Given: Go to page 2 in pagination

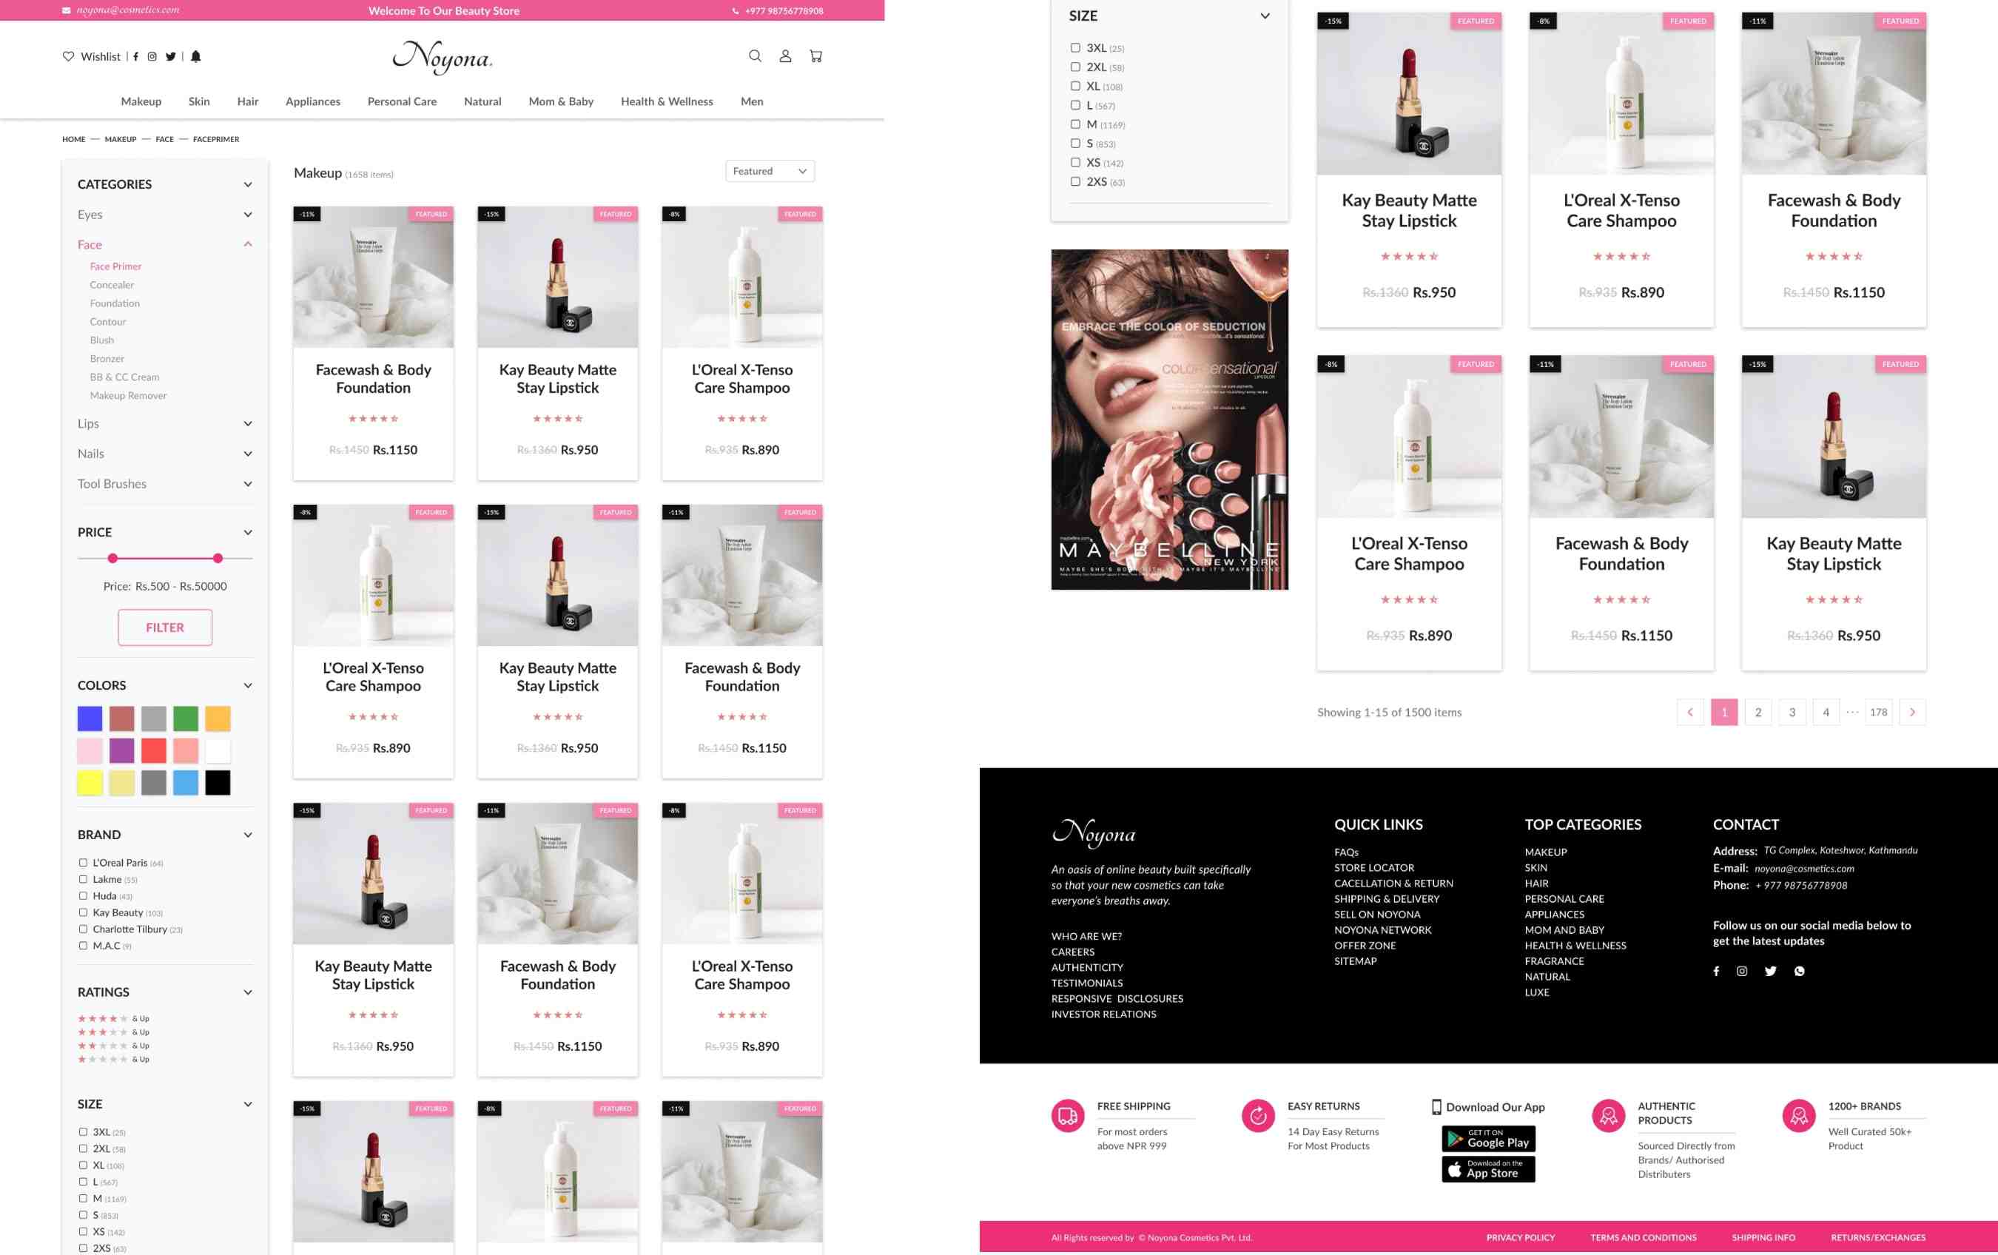Looking at the screenshot, I should click(x=1758, y=712).
